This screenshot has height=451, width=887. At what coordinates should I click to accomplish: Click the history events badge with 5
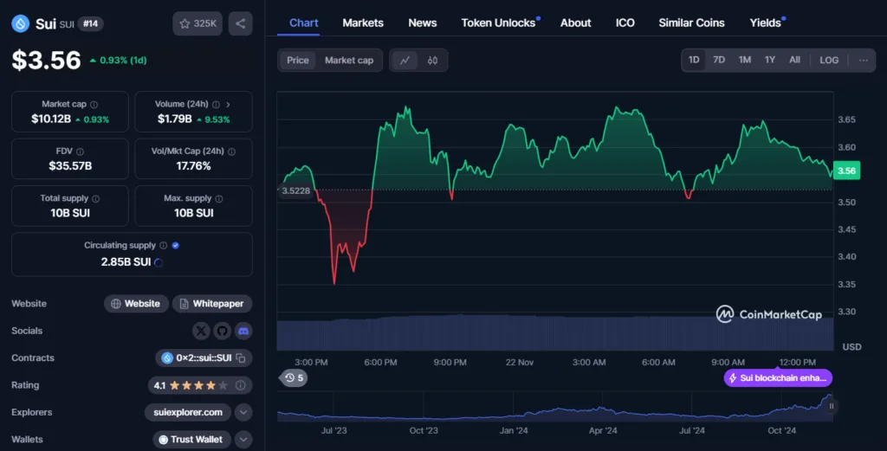pyautogui.click(x=293, y=378)
